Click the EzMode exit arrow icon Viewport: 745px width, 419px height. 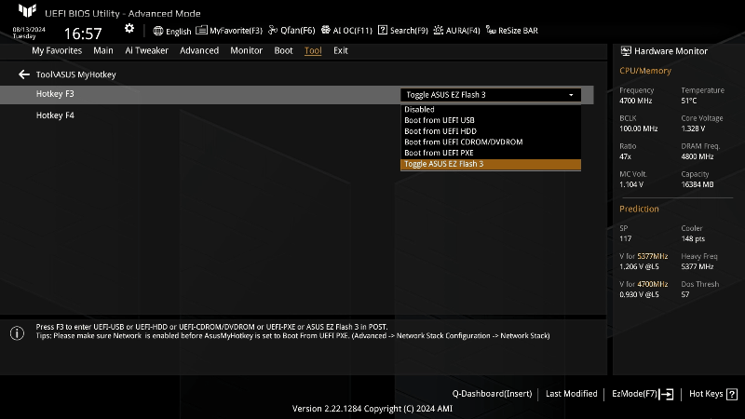click(x=666, y=394)
